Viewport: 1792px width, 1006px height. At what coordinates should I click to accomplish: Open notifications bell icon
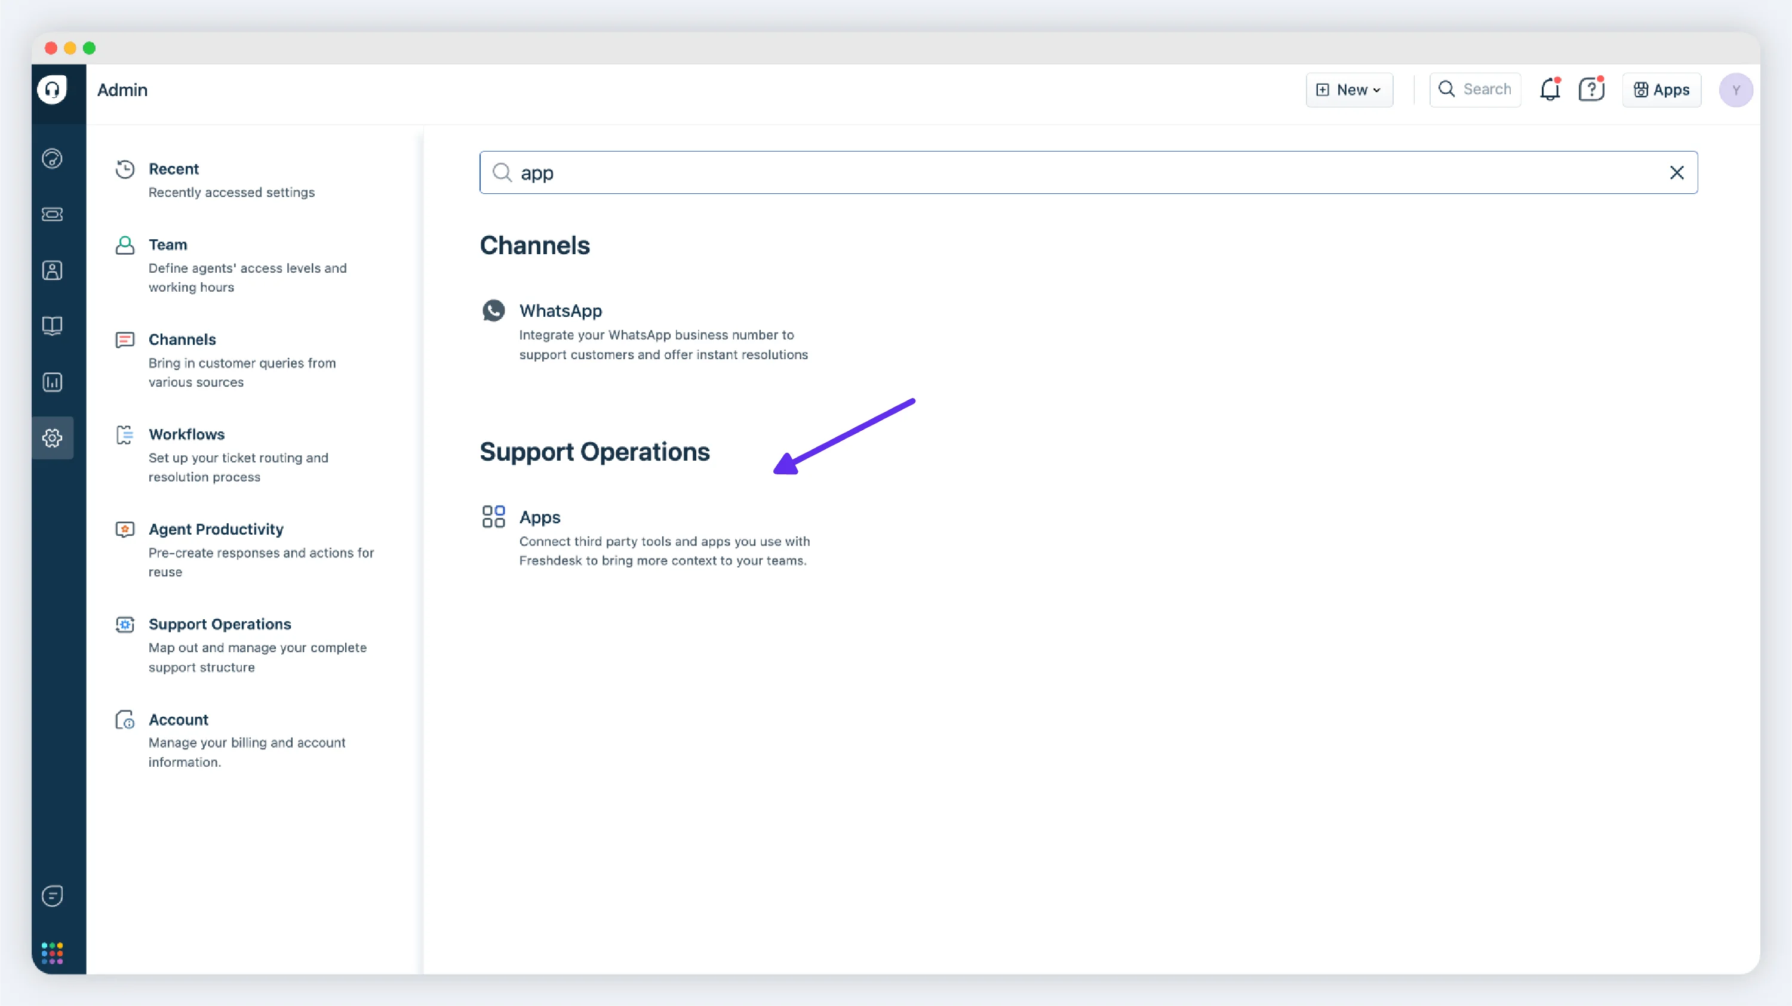tap(1550, 90)
